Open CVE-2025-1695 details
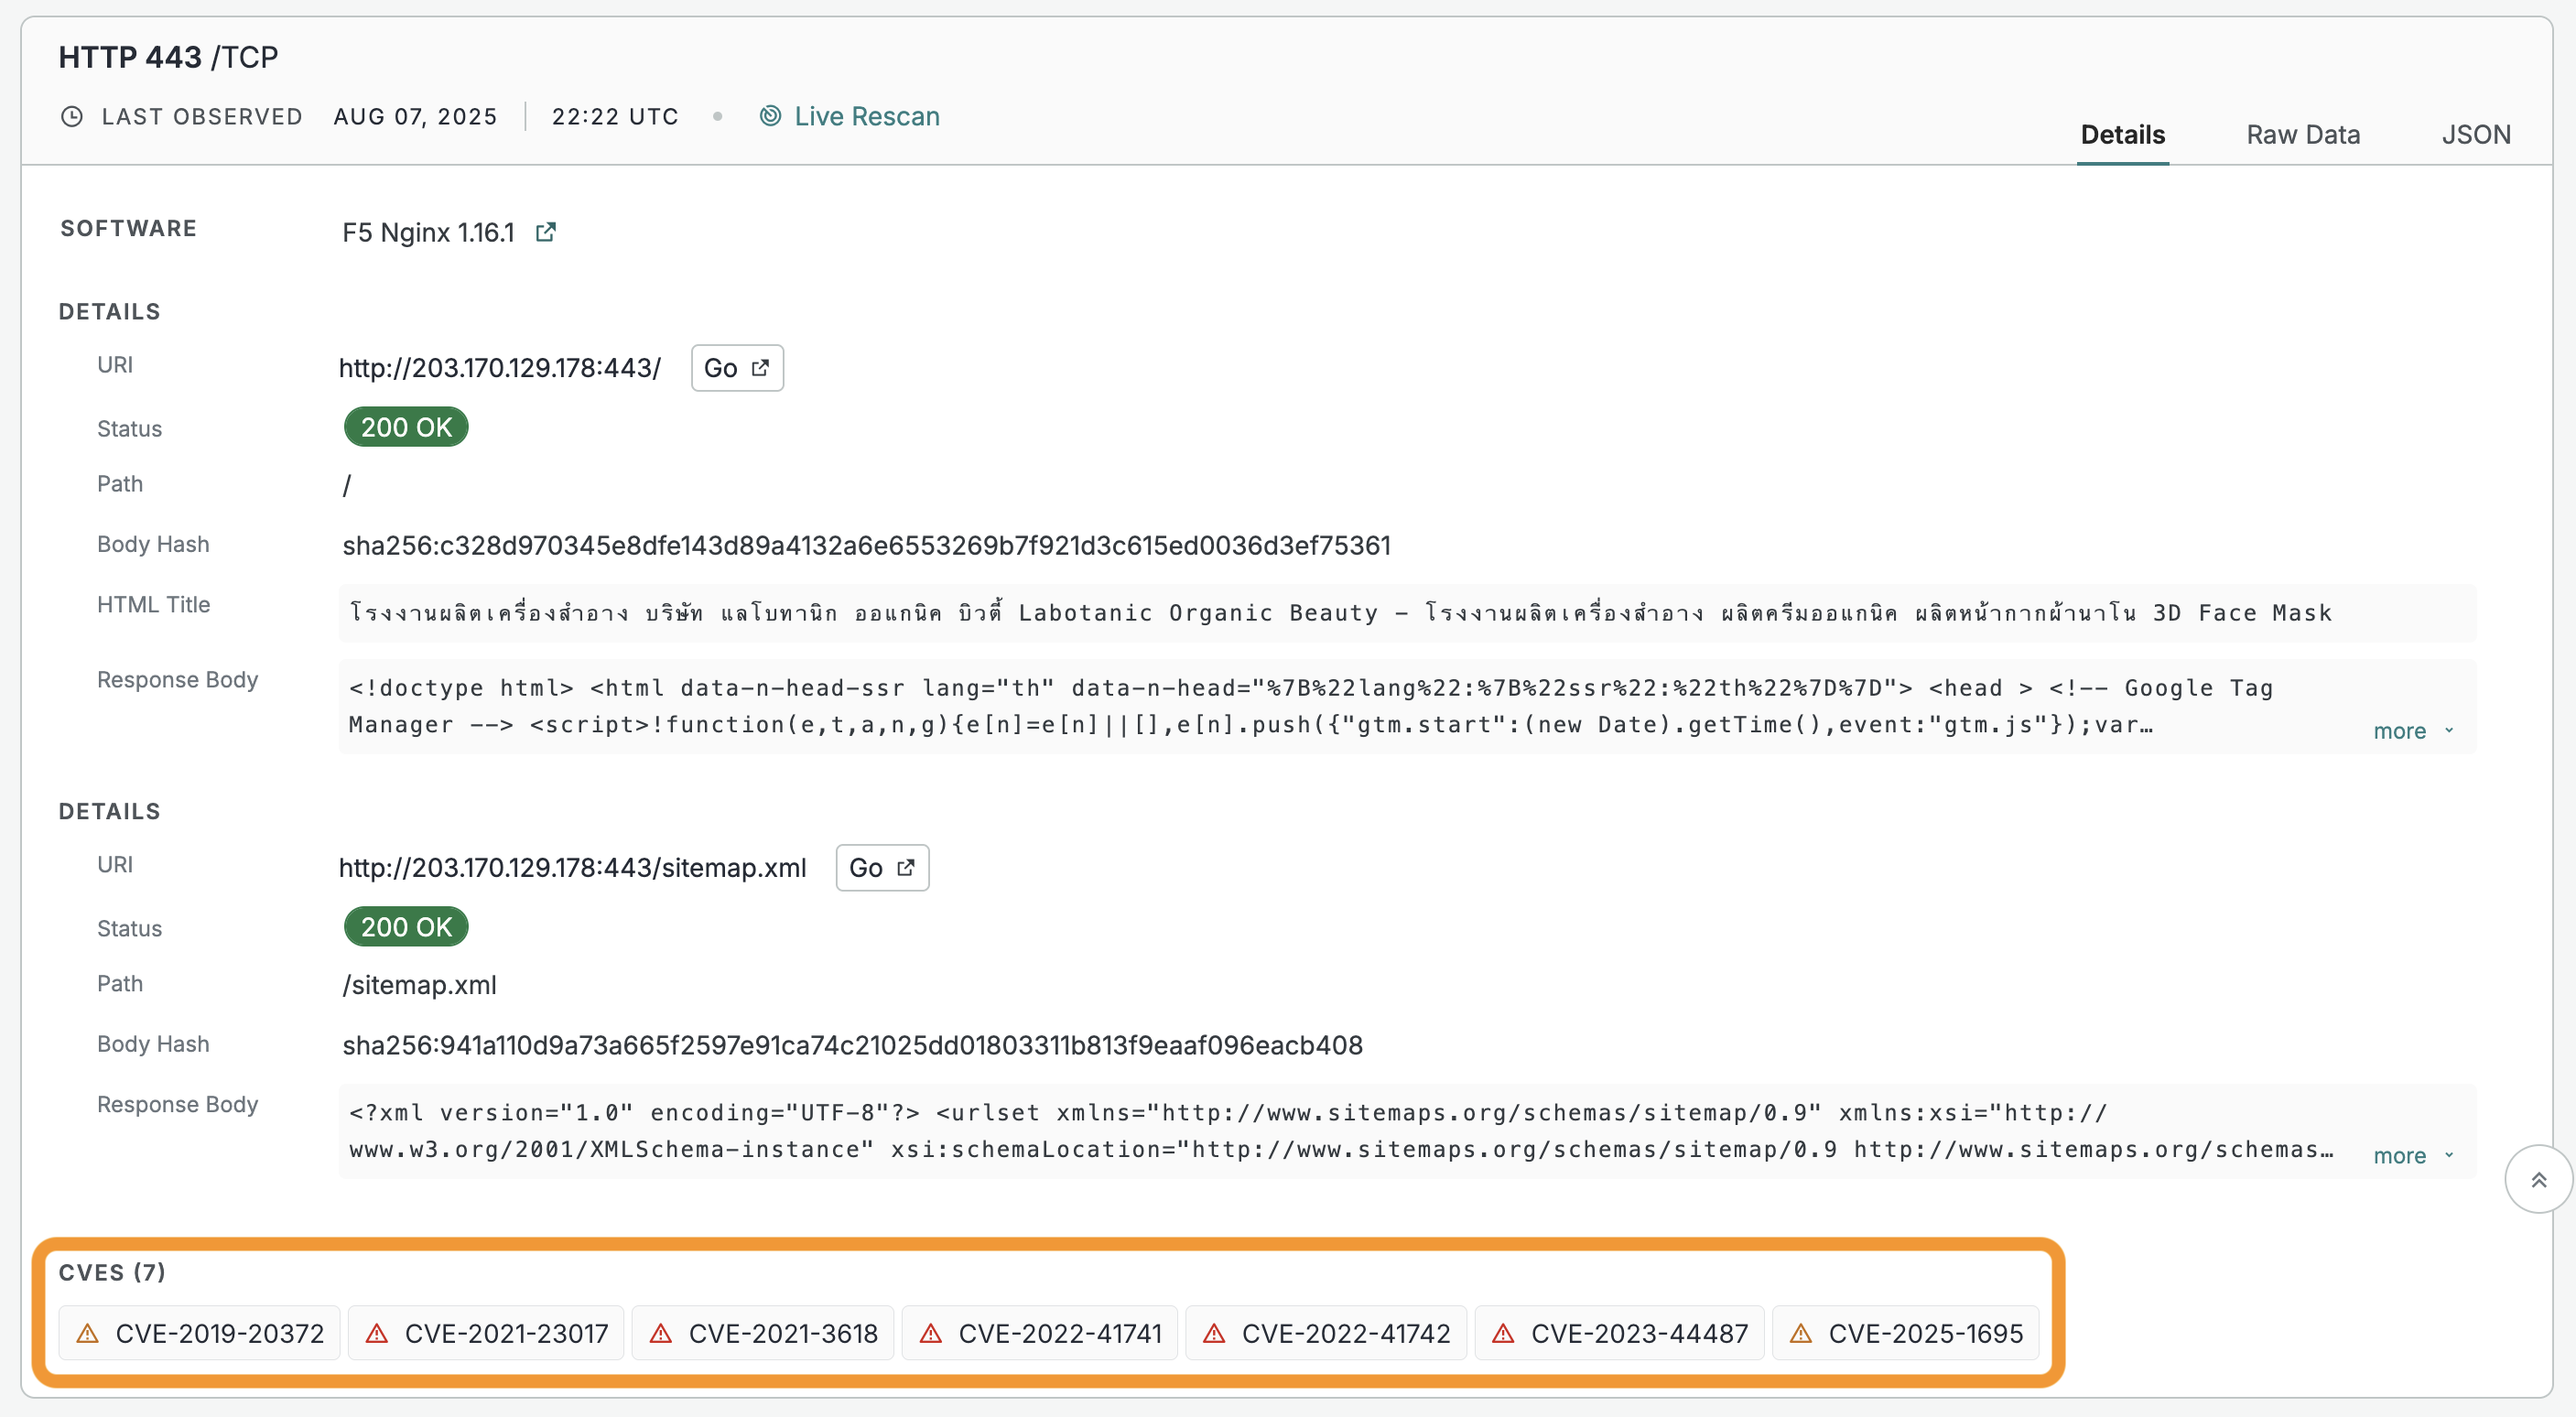Image resolution: width=2576 pixels, height=1417 pixels. 1905,1332
